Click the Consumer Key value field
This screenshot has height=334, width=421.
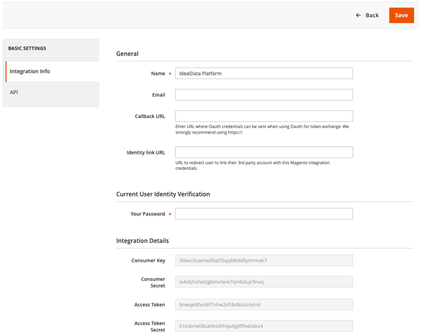264,260
